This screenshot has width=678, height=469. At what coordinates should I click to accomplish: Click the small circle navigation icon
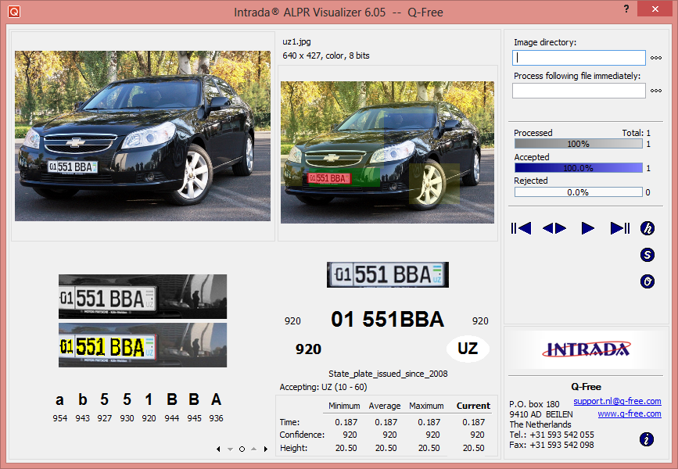242,449
